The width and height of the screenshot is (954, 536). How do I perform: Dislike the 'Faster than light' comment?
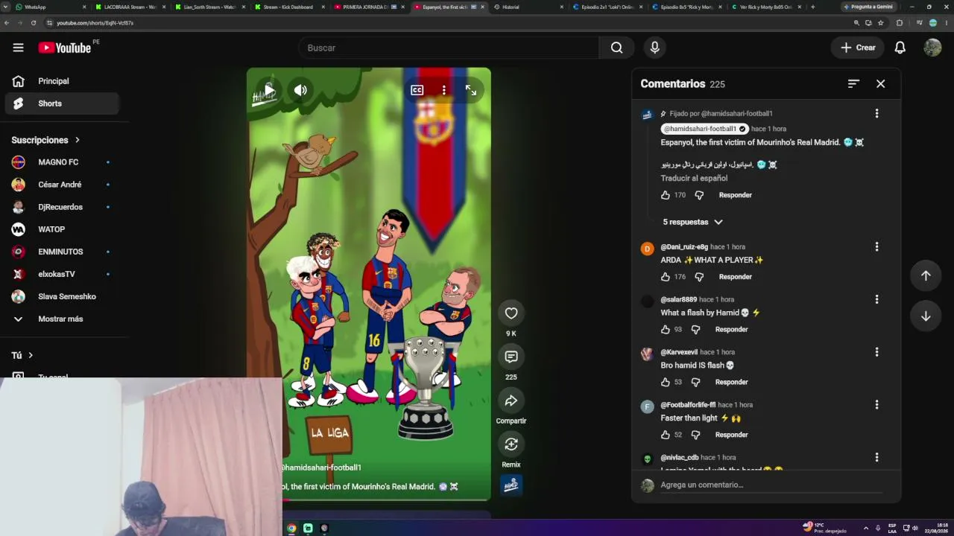(x=695, y=435)
